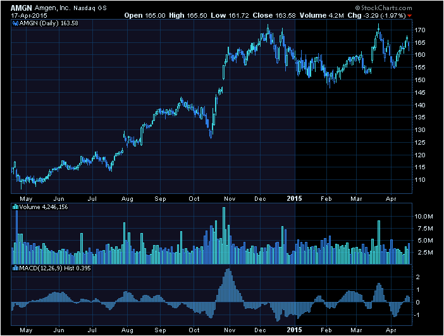The width and height of the screenshot is (444, 336).
Task: Click the 7.5M volume axis label
Action: 425,229
